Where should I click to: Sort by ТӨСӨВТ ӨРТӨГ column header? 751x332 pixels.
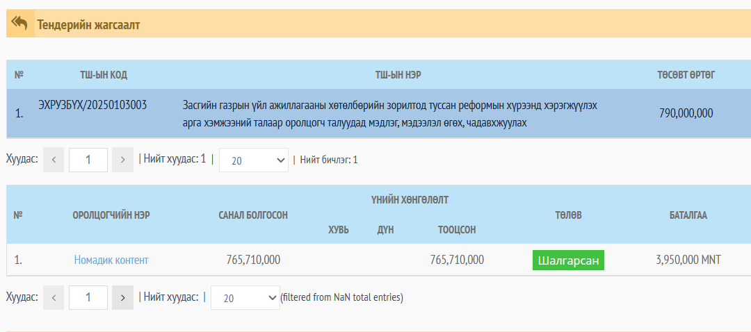click(x=686, y=74)
